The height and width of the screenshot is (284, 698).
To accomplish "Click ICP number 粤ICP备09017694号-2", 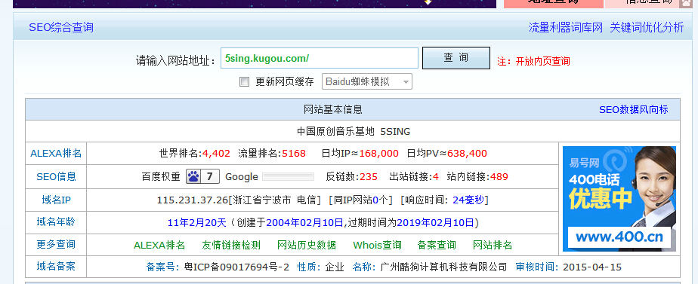I will click(x=237, y=267).
